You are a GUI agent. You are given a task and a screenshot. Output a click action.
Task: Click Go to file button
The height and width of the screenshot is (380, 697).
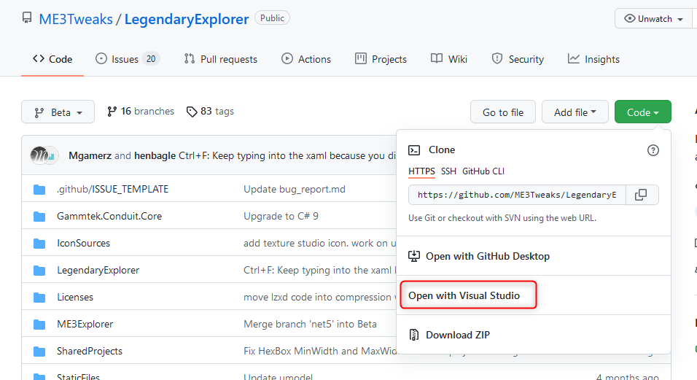tap(503, 112)
